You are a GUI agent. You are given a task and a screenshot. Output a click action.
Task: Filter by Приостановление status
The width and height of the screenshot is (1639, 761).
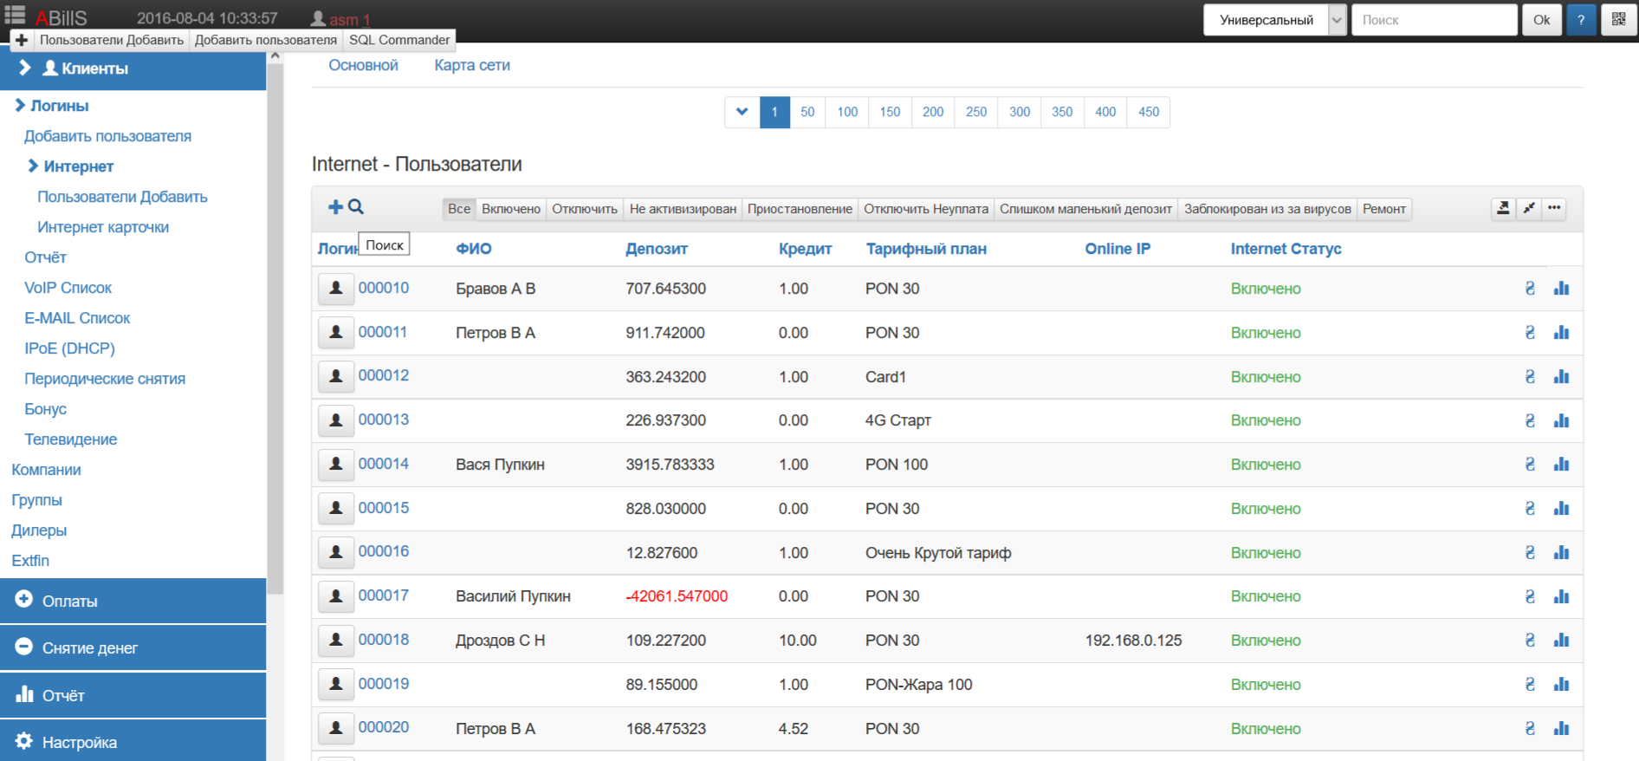(x=800, y=209)
